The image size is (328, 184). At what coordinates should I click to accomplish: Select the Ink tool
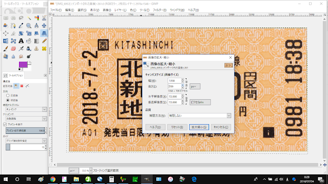(x=29, y=49)
